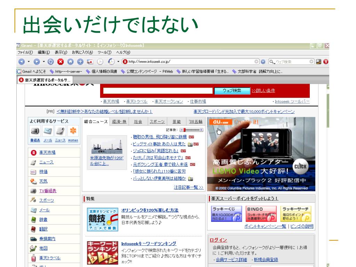
Task: Open the Infoseek ツールバー link
Action: [292, 102]
